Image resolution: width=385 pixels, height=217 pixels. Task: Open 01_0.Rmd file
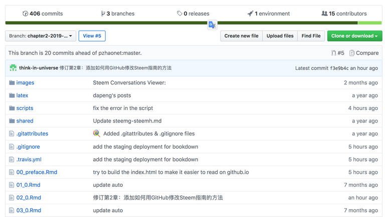[x=28, y=185]
